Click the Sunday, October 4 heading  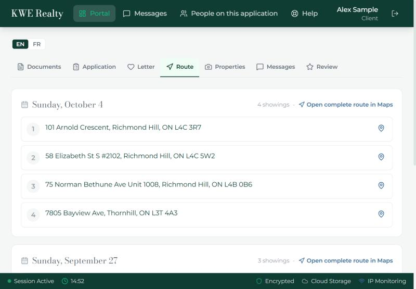(68, 105)
